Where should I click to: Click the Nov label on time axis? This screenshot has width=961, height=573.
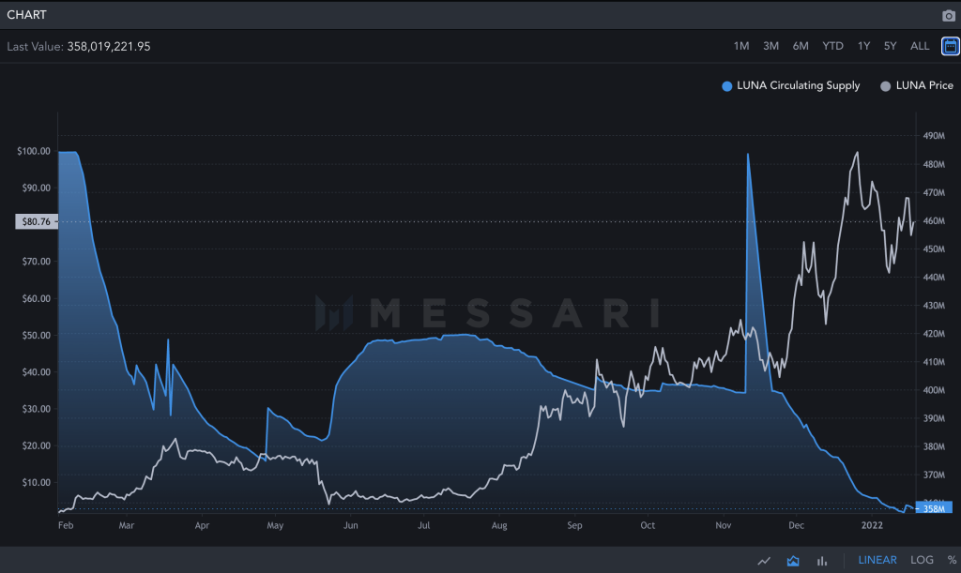724,525
